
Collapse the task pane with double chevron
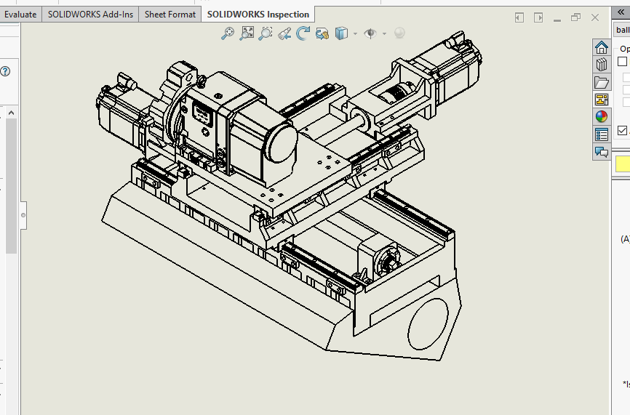(x=621, y=12)
